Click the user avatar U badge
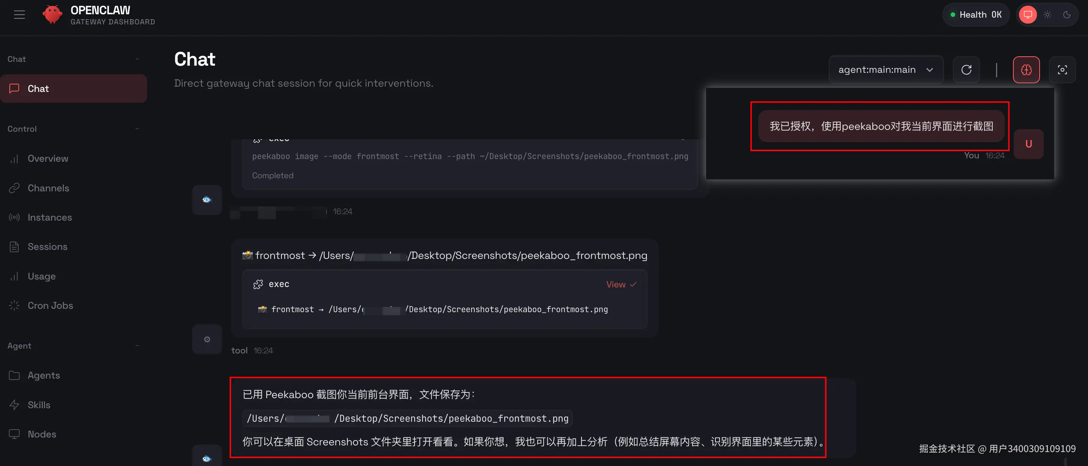The height and width of the screenshot is (466, 1088). click(1028, 144)
